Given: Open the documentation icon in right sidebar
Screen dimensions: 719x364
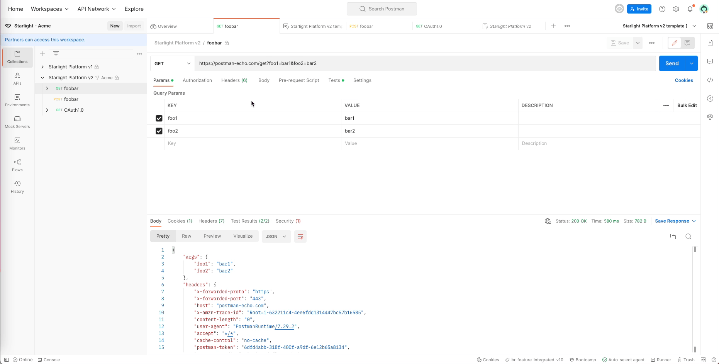Looking at the screenshot, I should tap(710, 43).
